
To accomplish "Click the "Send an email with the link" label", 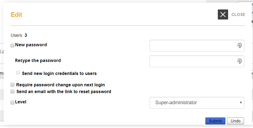I will (64, 92).
